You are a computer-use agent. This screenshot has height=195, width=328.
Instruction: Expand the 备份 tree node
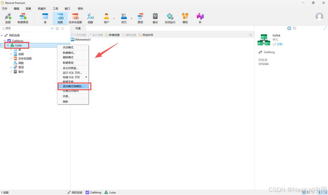pyautogui.click(x=11, y=72)
